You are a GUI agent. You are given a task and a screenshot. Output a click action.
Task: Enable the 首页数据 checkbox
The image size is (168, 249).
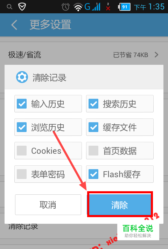point(93,151)
